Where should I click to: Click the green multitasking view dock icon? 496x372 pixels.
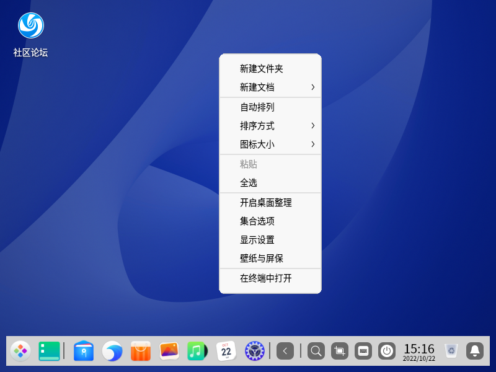point(49,351)
